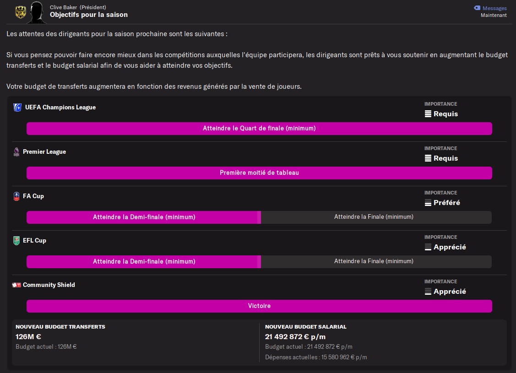
Task: Click the 126M € transfer budget value
Action: (x=28, y=337)
